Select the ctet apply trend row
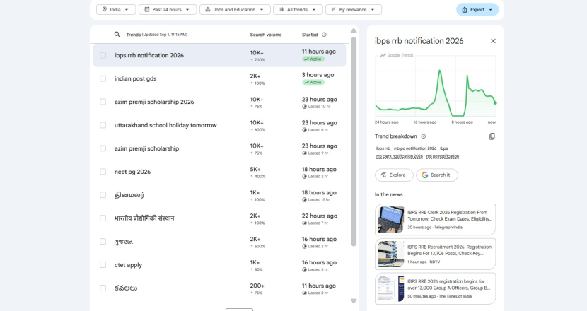 [x=219, y=265]
